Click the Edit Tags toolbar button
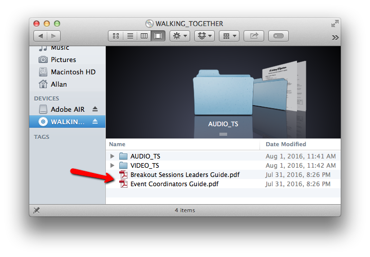370x257 pixels. pos(278,36)
